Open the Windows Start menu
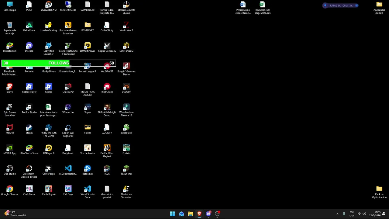 [x=172, y=214]
